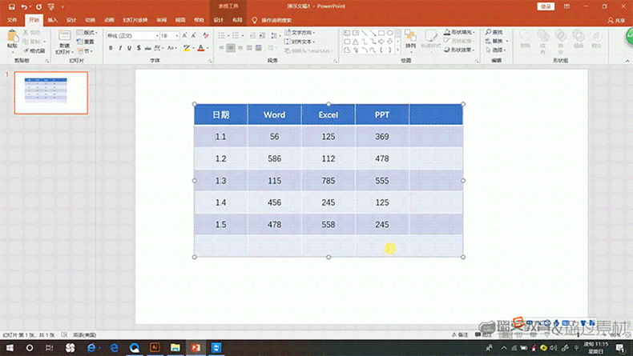This screenshot has height=356, width=633.
Task: Select the triangle shape in shapes gallery
Action: 355,42
